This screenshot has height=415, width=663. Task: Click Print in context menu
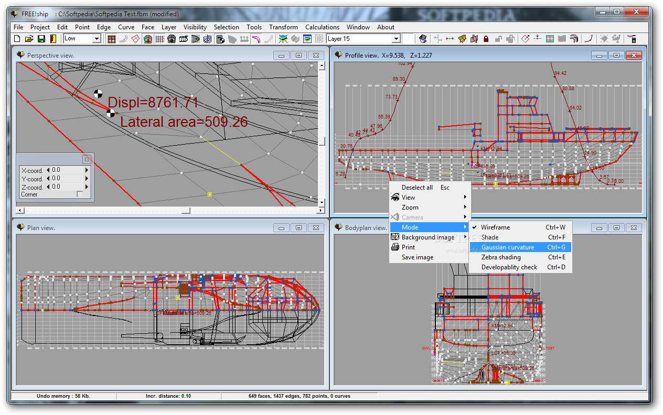pos(430,247)
